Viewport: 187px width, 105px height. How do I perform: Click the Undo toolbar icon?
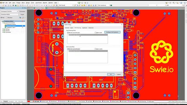49,5
